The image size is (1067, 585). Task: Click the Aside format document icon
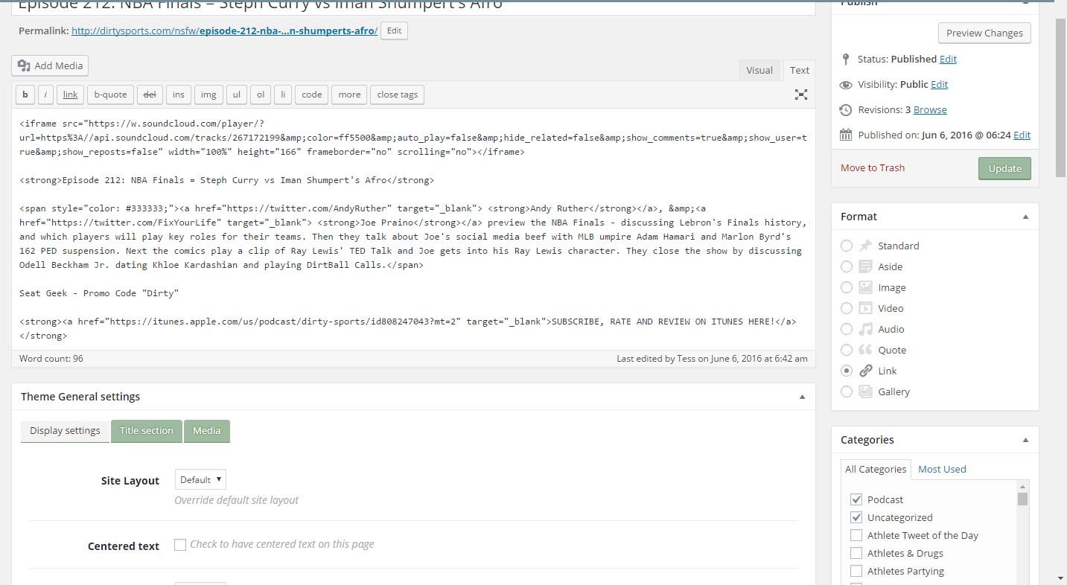pyautogui.click(x=865, y=266)
